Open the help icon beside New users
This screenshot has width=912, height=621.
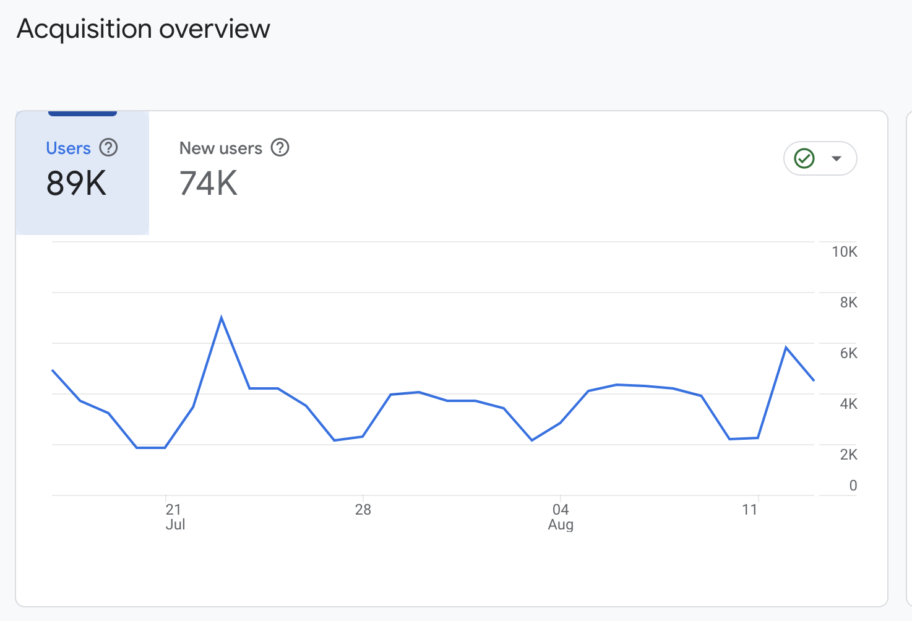(x=280, y=148)
